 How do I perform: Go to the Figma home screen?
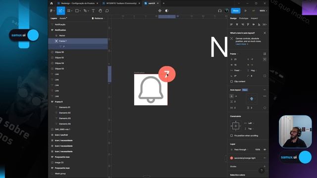[52, 3]
